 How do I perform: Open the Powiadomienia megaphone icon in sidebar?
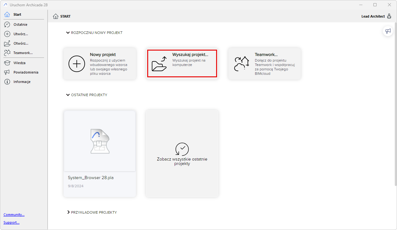[7, 72]
